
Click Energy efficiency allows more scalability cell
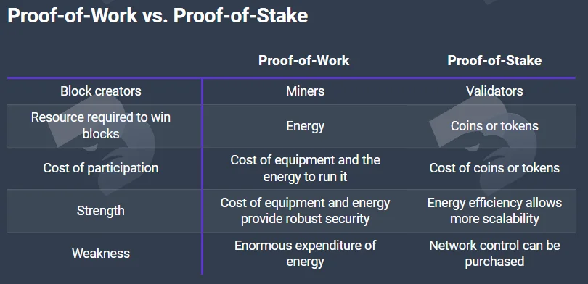point(494,211)
